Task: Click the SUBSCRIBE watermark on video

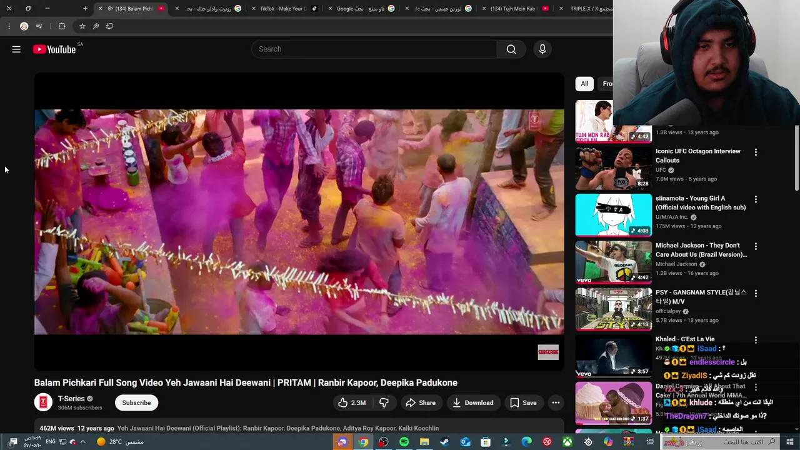Action: (548, 352)
